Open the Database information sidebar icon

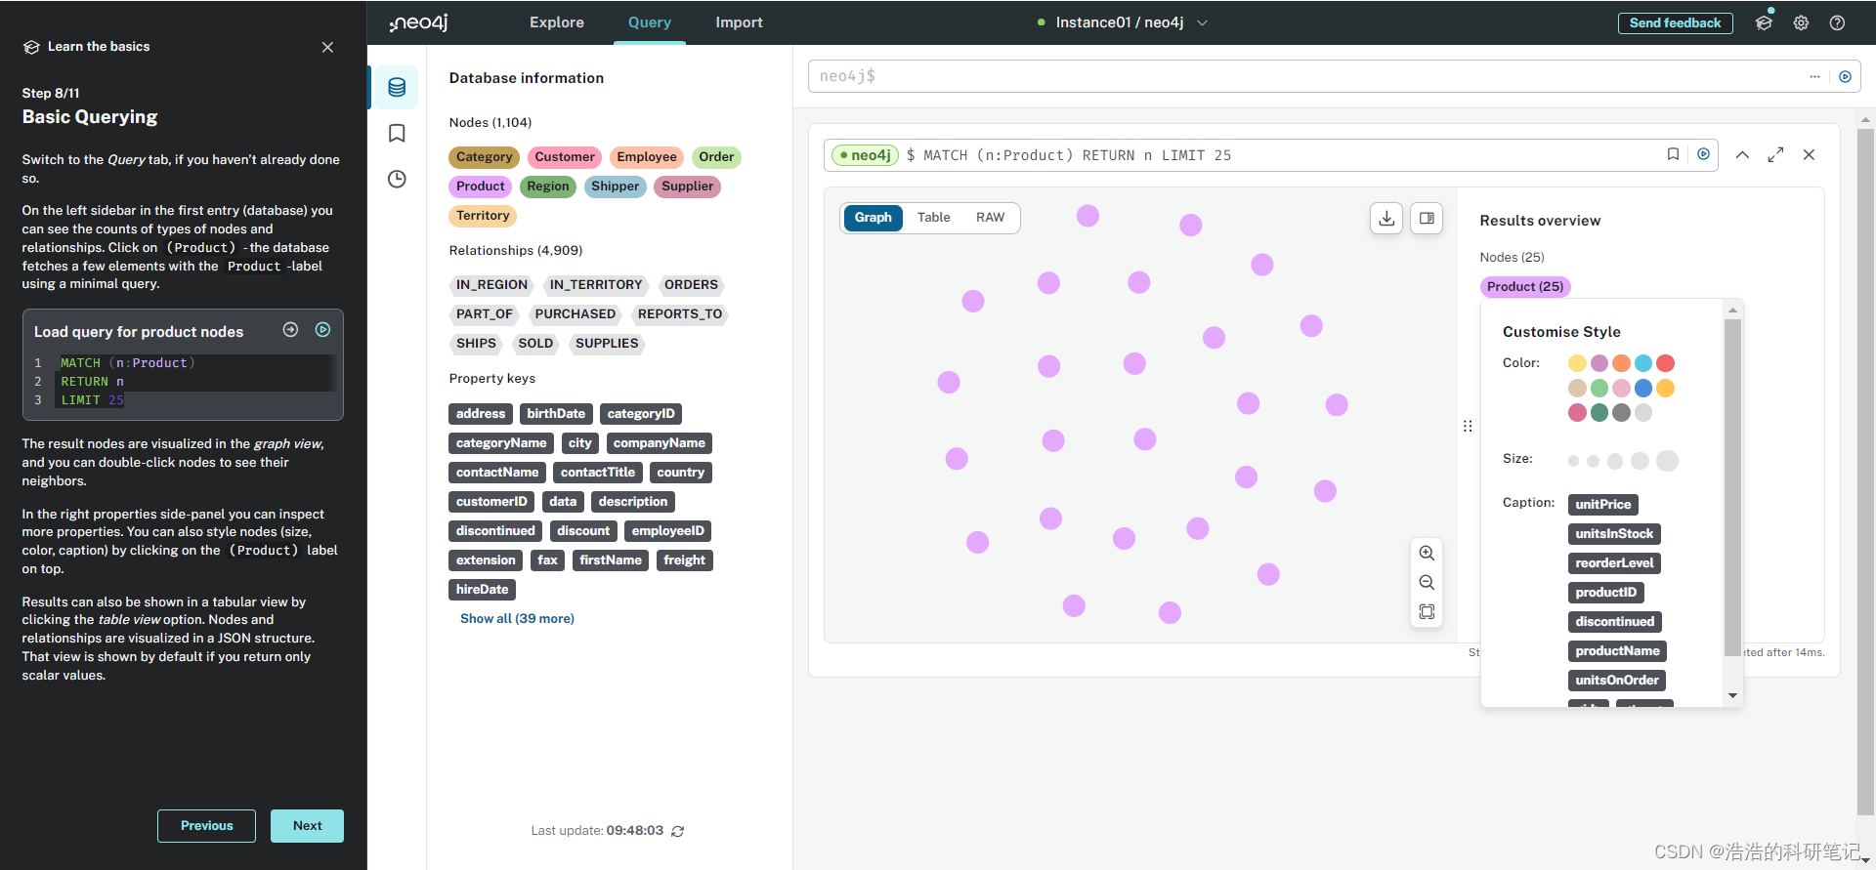pos(397,87)
